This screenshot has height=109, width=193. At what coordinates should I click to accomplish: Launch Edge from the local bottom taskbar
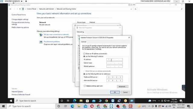point(72,106)
